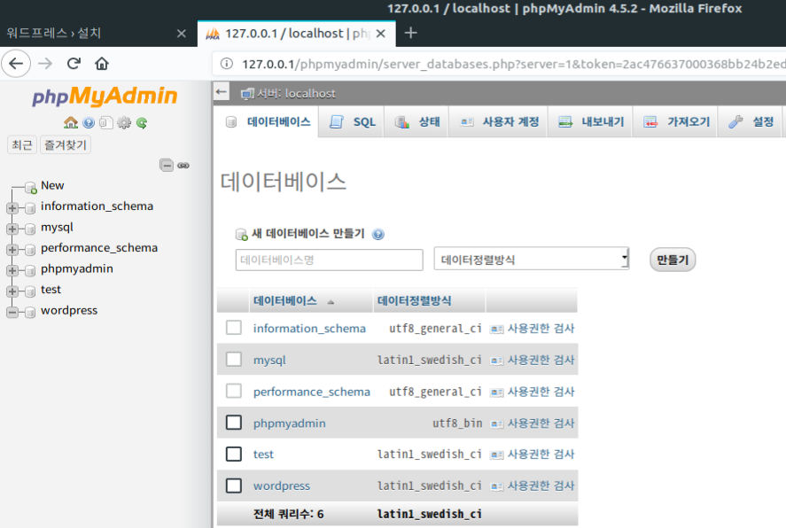This screenshot has height=528, width=786.
Task: Open the 사용자 계정 tab
Action: 500,121
